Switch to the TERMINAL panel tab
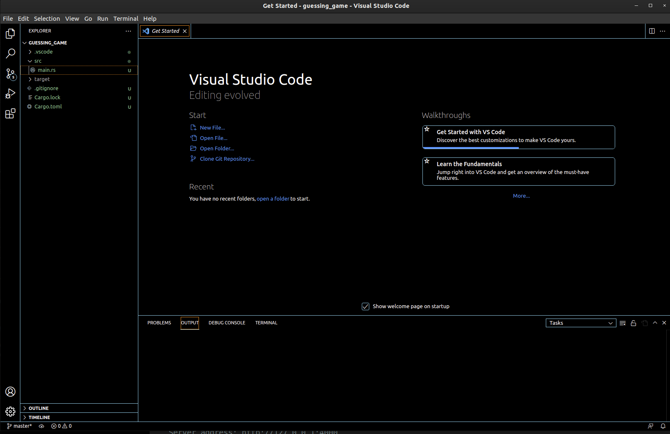 click(x=266, y=323)
